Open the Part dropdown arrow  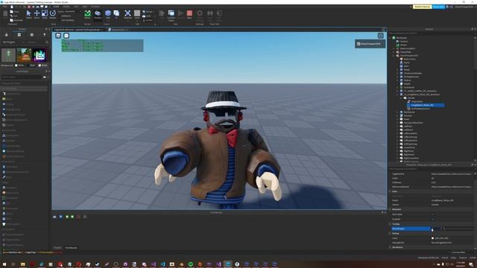(108, 21)
